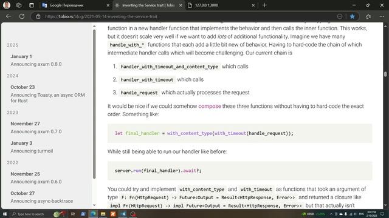389x218 pixels.
Task: Click the main page scroll-down arrow
Action: coord(385,205)
